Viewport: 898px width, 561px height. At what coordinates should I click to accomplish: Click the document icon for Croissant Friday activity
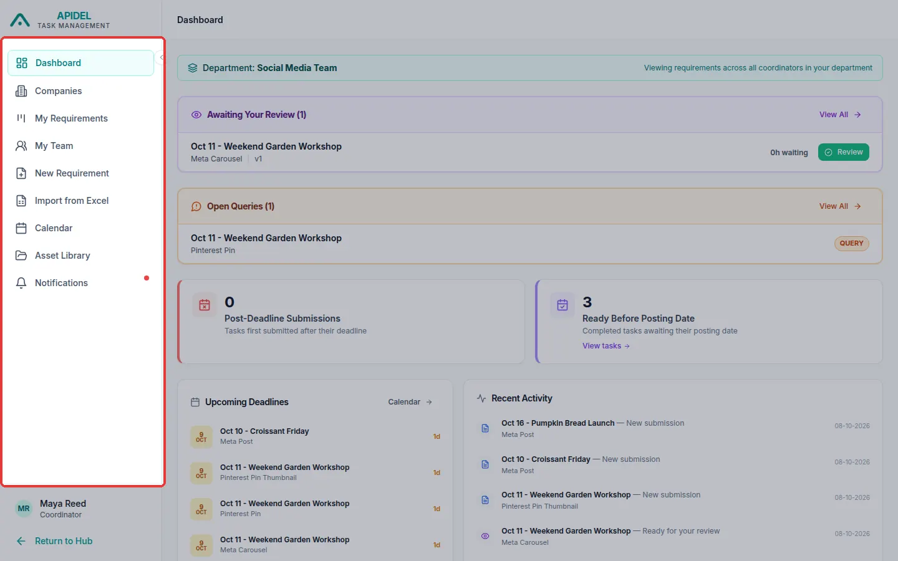[x=485, y=464]
